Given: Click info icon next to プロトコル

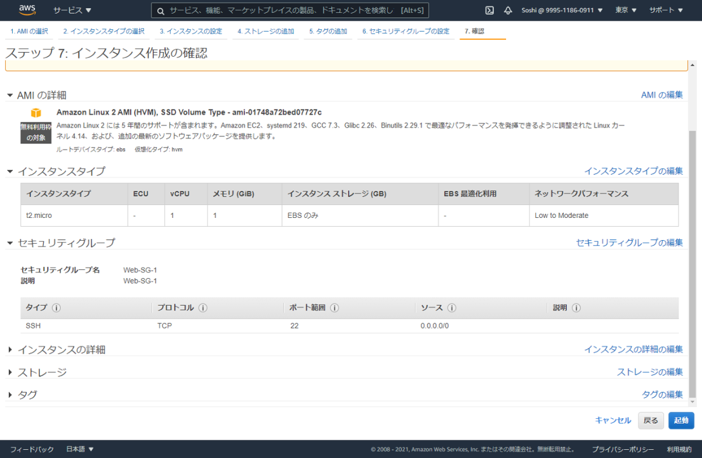Looking at the screenshot, I should (202, 308).
